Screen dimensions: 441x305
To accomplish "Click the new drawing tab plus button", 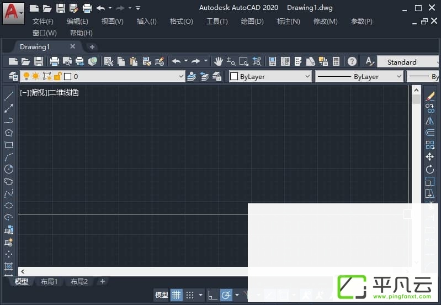I will pyautogui.click(x=92, y=47).
